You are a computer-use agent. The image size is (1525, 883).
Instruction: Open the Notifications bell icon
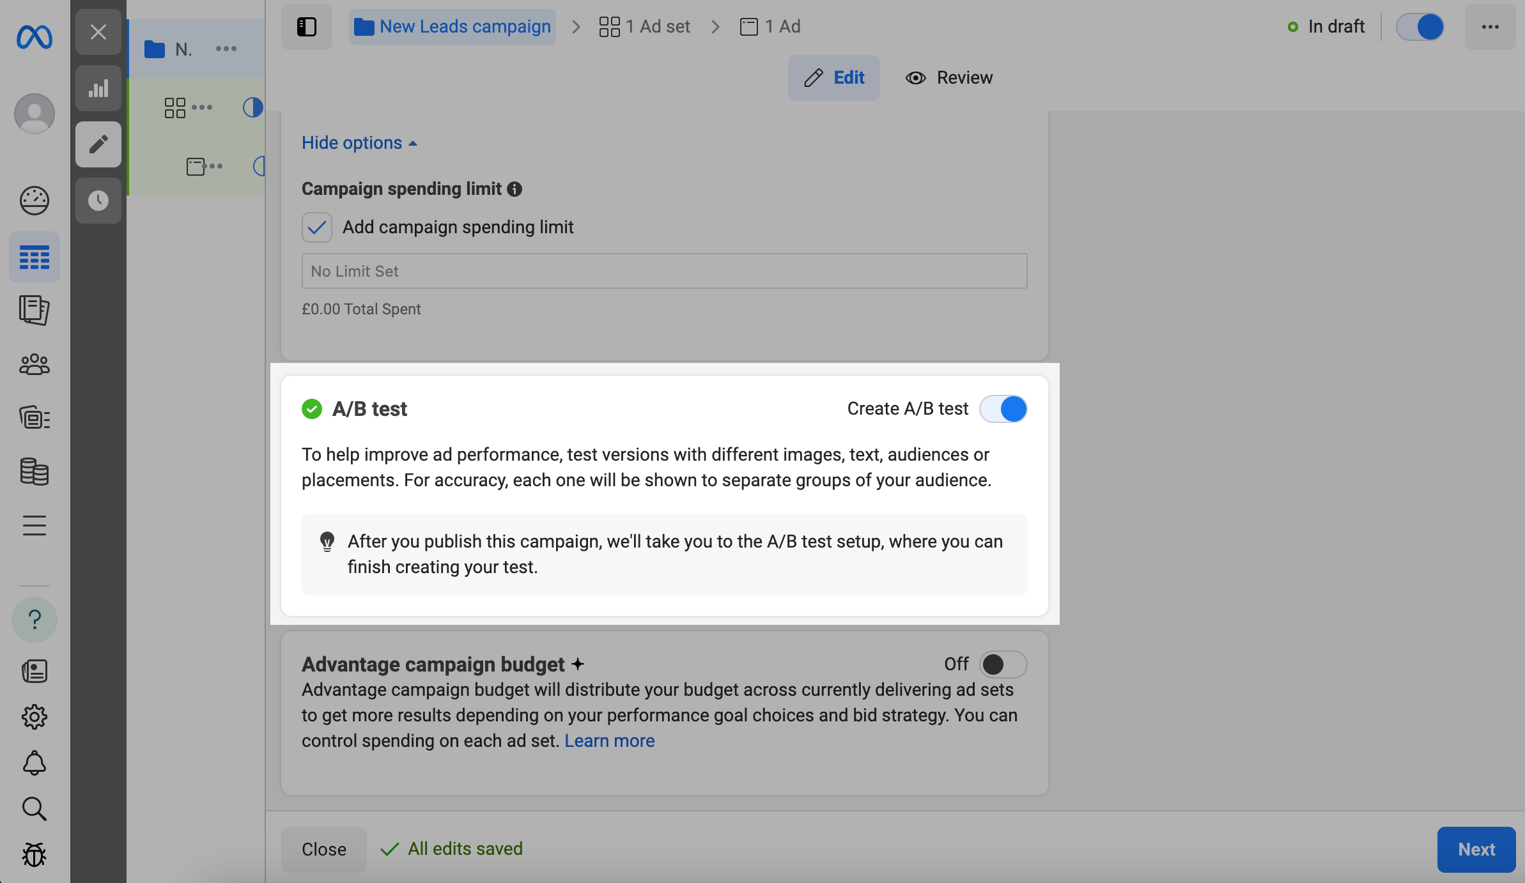tap(35, 763)
